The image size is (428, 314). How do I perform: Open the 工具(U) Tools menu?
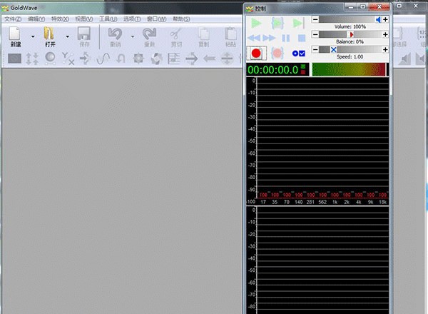pyautogui.click(x=108, y=19)
